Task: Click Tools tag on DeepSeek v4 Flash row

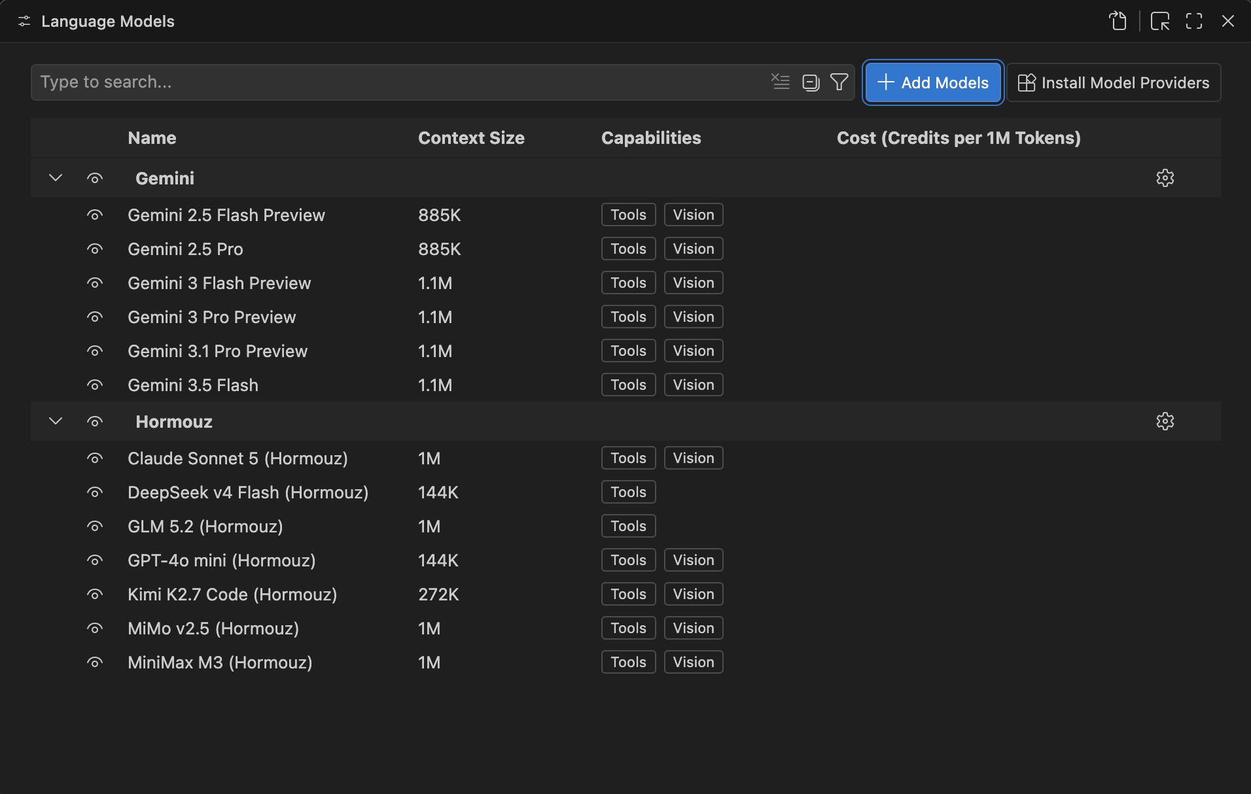Action: coord(628,492)
